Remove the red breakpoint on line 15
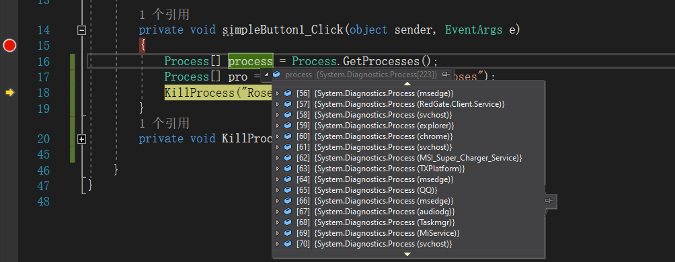Image resolution: width=675 pixels, height=262 pixels. (x=9, y=45)
